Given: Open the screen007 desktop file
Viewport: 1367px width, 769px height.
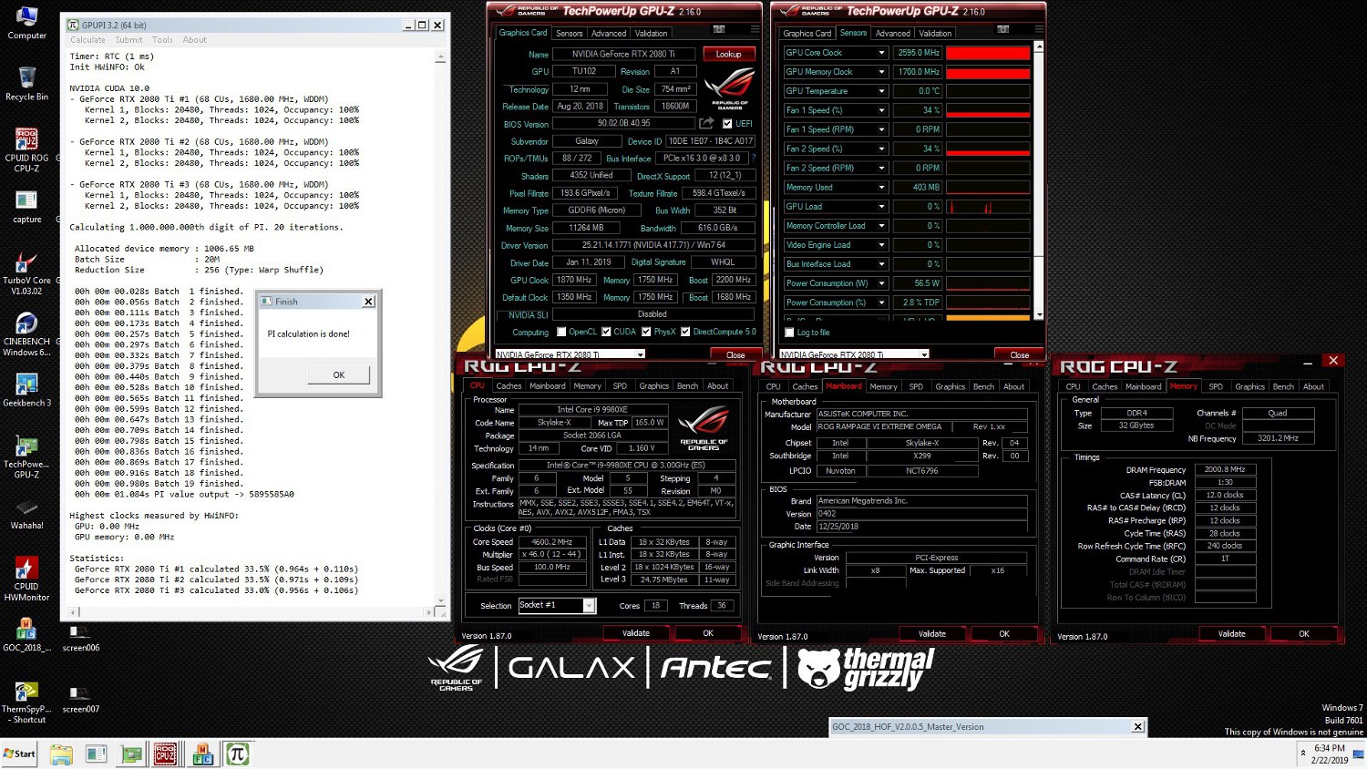Looking at the screenshot, I should coord(80,699).
